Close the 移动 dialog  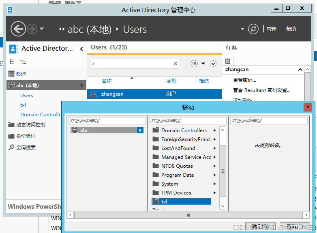tap(308, 107)
